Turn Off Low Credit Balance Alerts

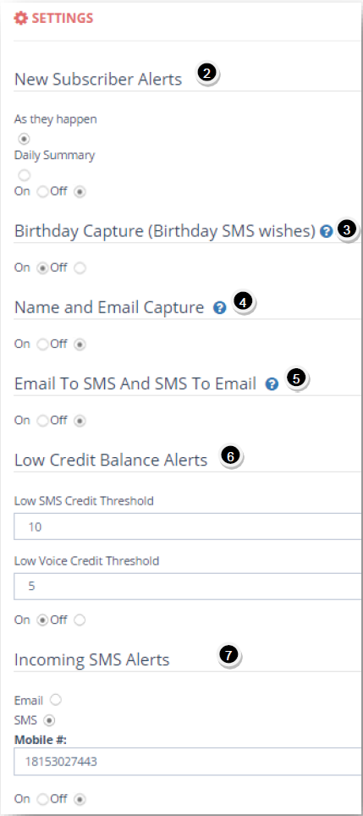point(80,620)
